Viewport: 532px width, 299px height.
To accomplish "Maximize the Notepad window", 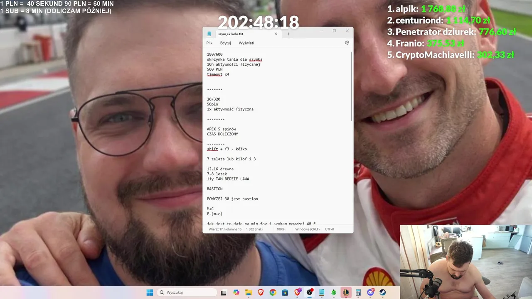I will [x=334, y=31].
